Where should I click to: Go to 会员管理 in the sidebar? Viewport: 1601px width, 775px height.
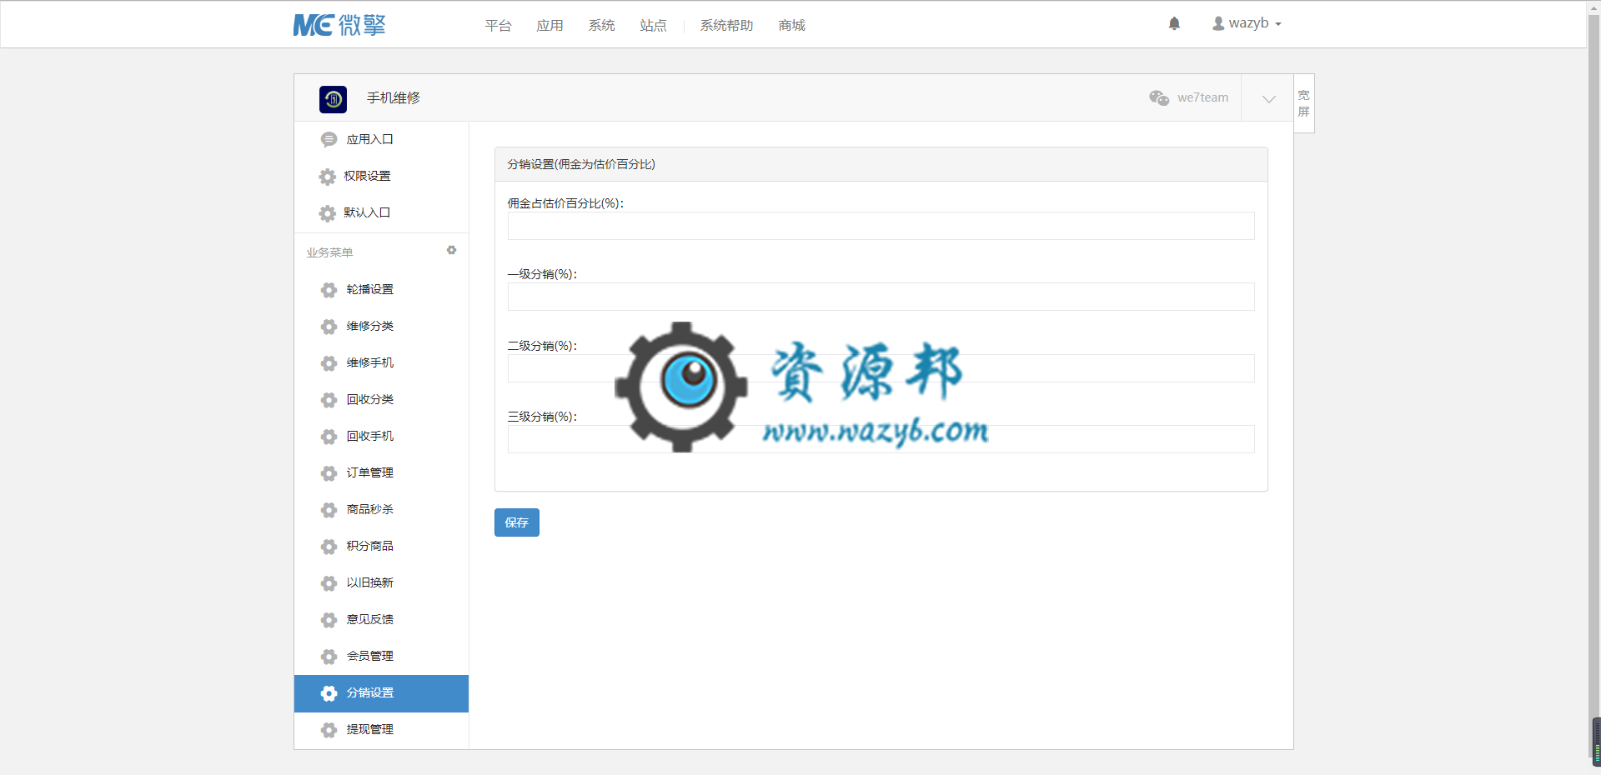(x=381, y=657)
